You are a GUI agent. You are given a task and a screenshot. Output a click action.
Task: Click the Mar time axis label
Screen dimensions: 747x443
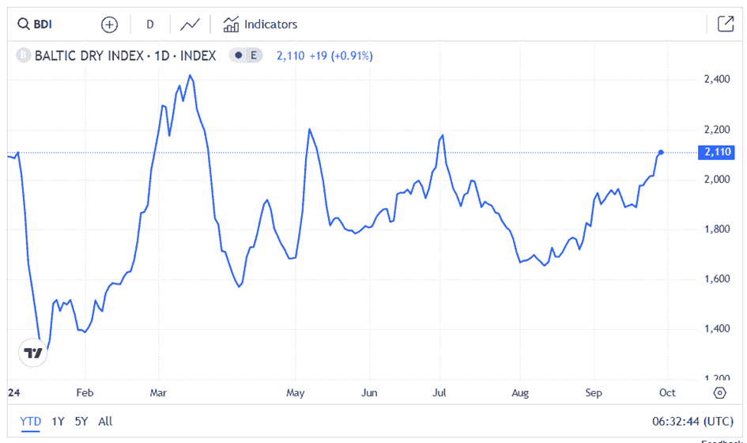158,393
